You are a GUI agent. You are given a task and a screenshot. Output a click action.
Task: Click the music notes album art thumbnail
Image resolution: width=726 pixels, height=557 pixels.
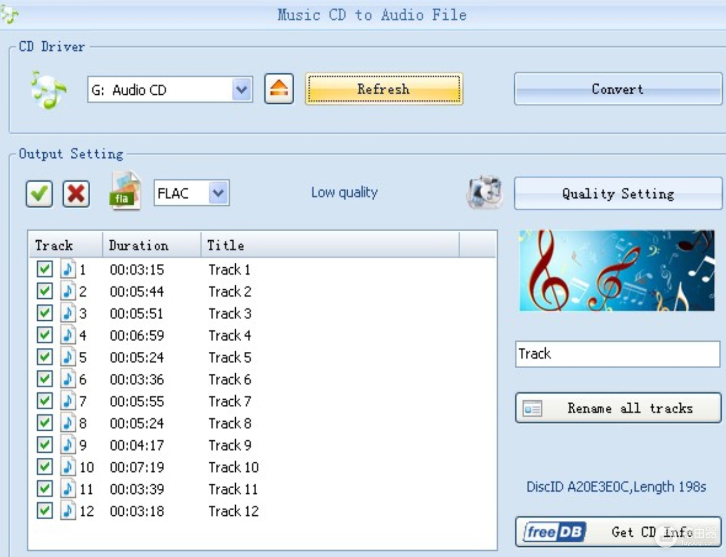point(617,270)
